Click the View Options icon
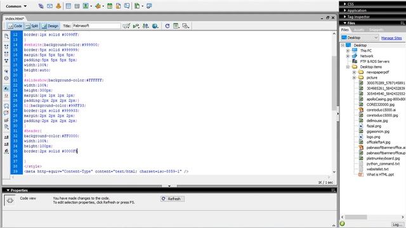The height and width of the screenshot is (228, 406). tap(176, 26)
